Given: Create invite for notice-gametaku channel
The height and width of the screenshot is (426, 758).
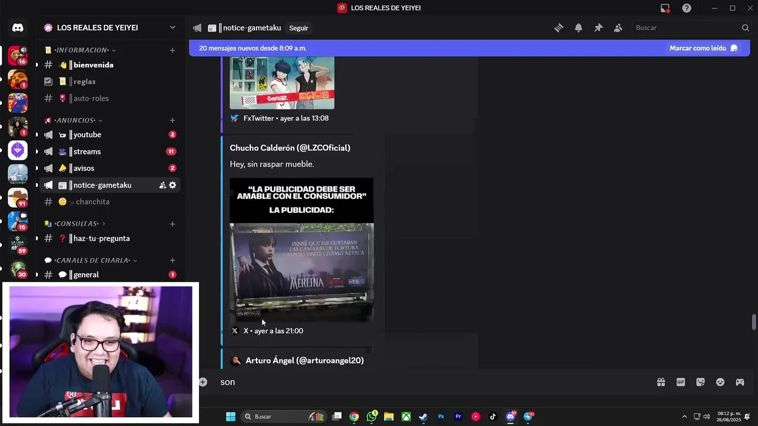Looking at the screenshot, I should coord(162,185).
